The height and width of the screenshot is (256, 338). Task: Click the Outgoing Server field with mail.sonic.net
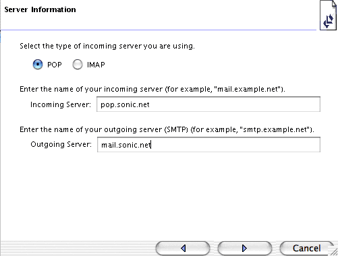coord(208,145)
